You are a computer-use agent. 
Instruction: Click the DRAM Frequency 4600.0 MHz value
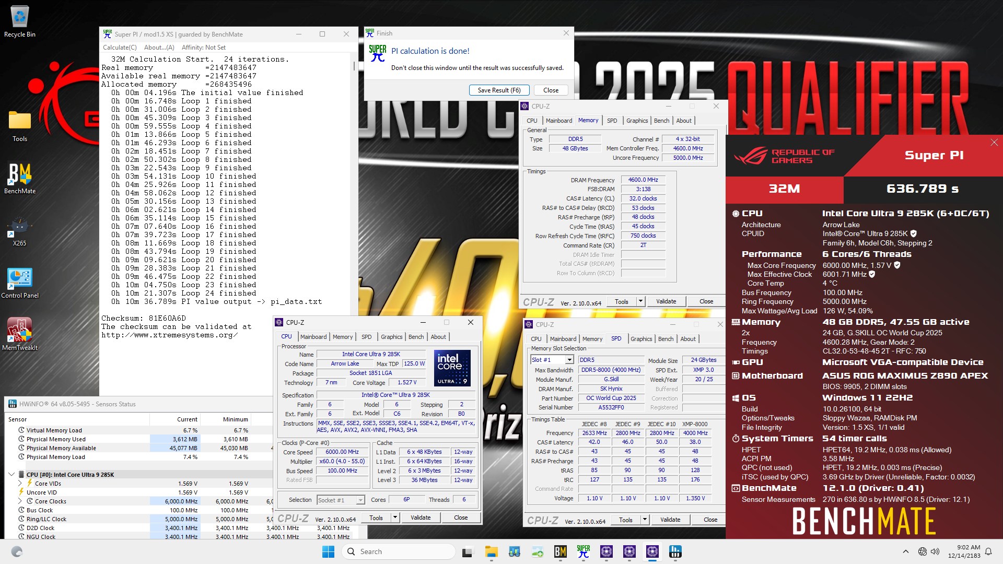pos(643,180)
